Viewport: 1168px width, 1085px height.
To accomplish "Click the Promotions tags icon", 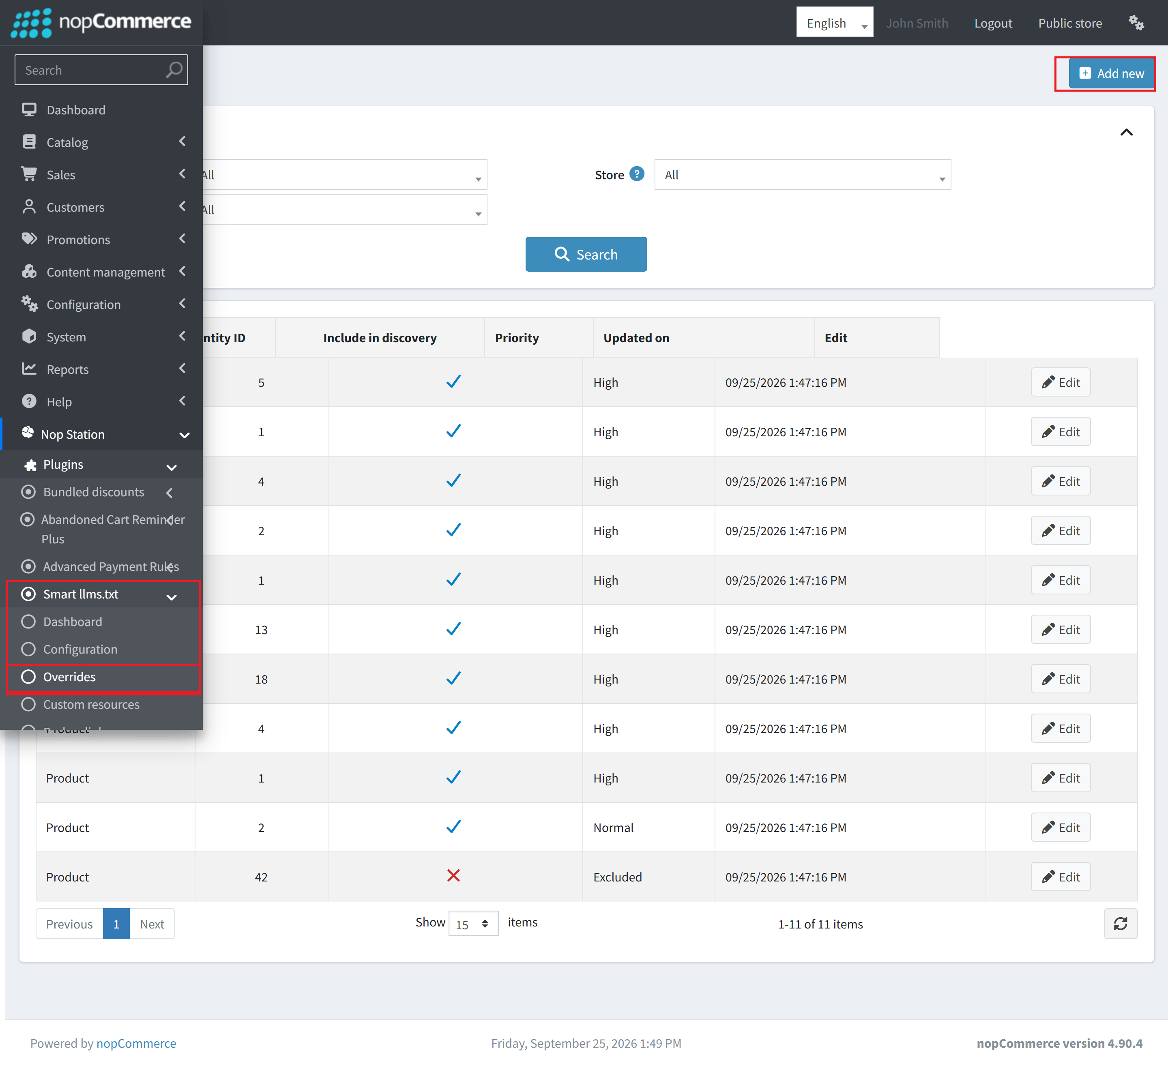I will pyautogui.click(x=29, y=238).
